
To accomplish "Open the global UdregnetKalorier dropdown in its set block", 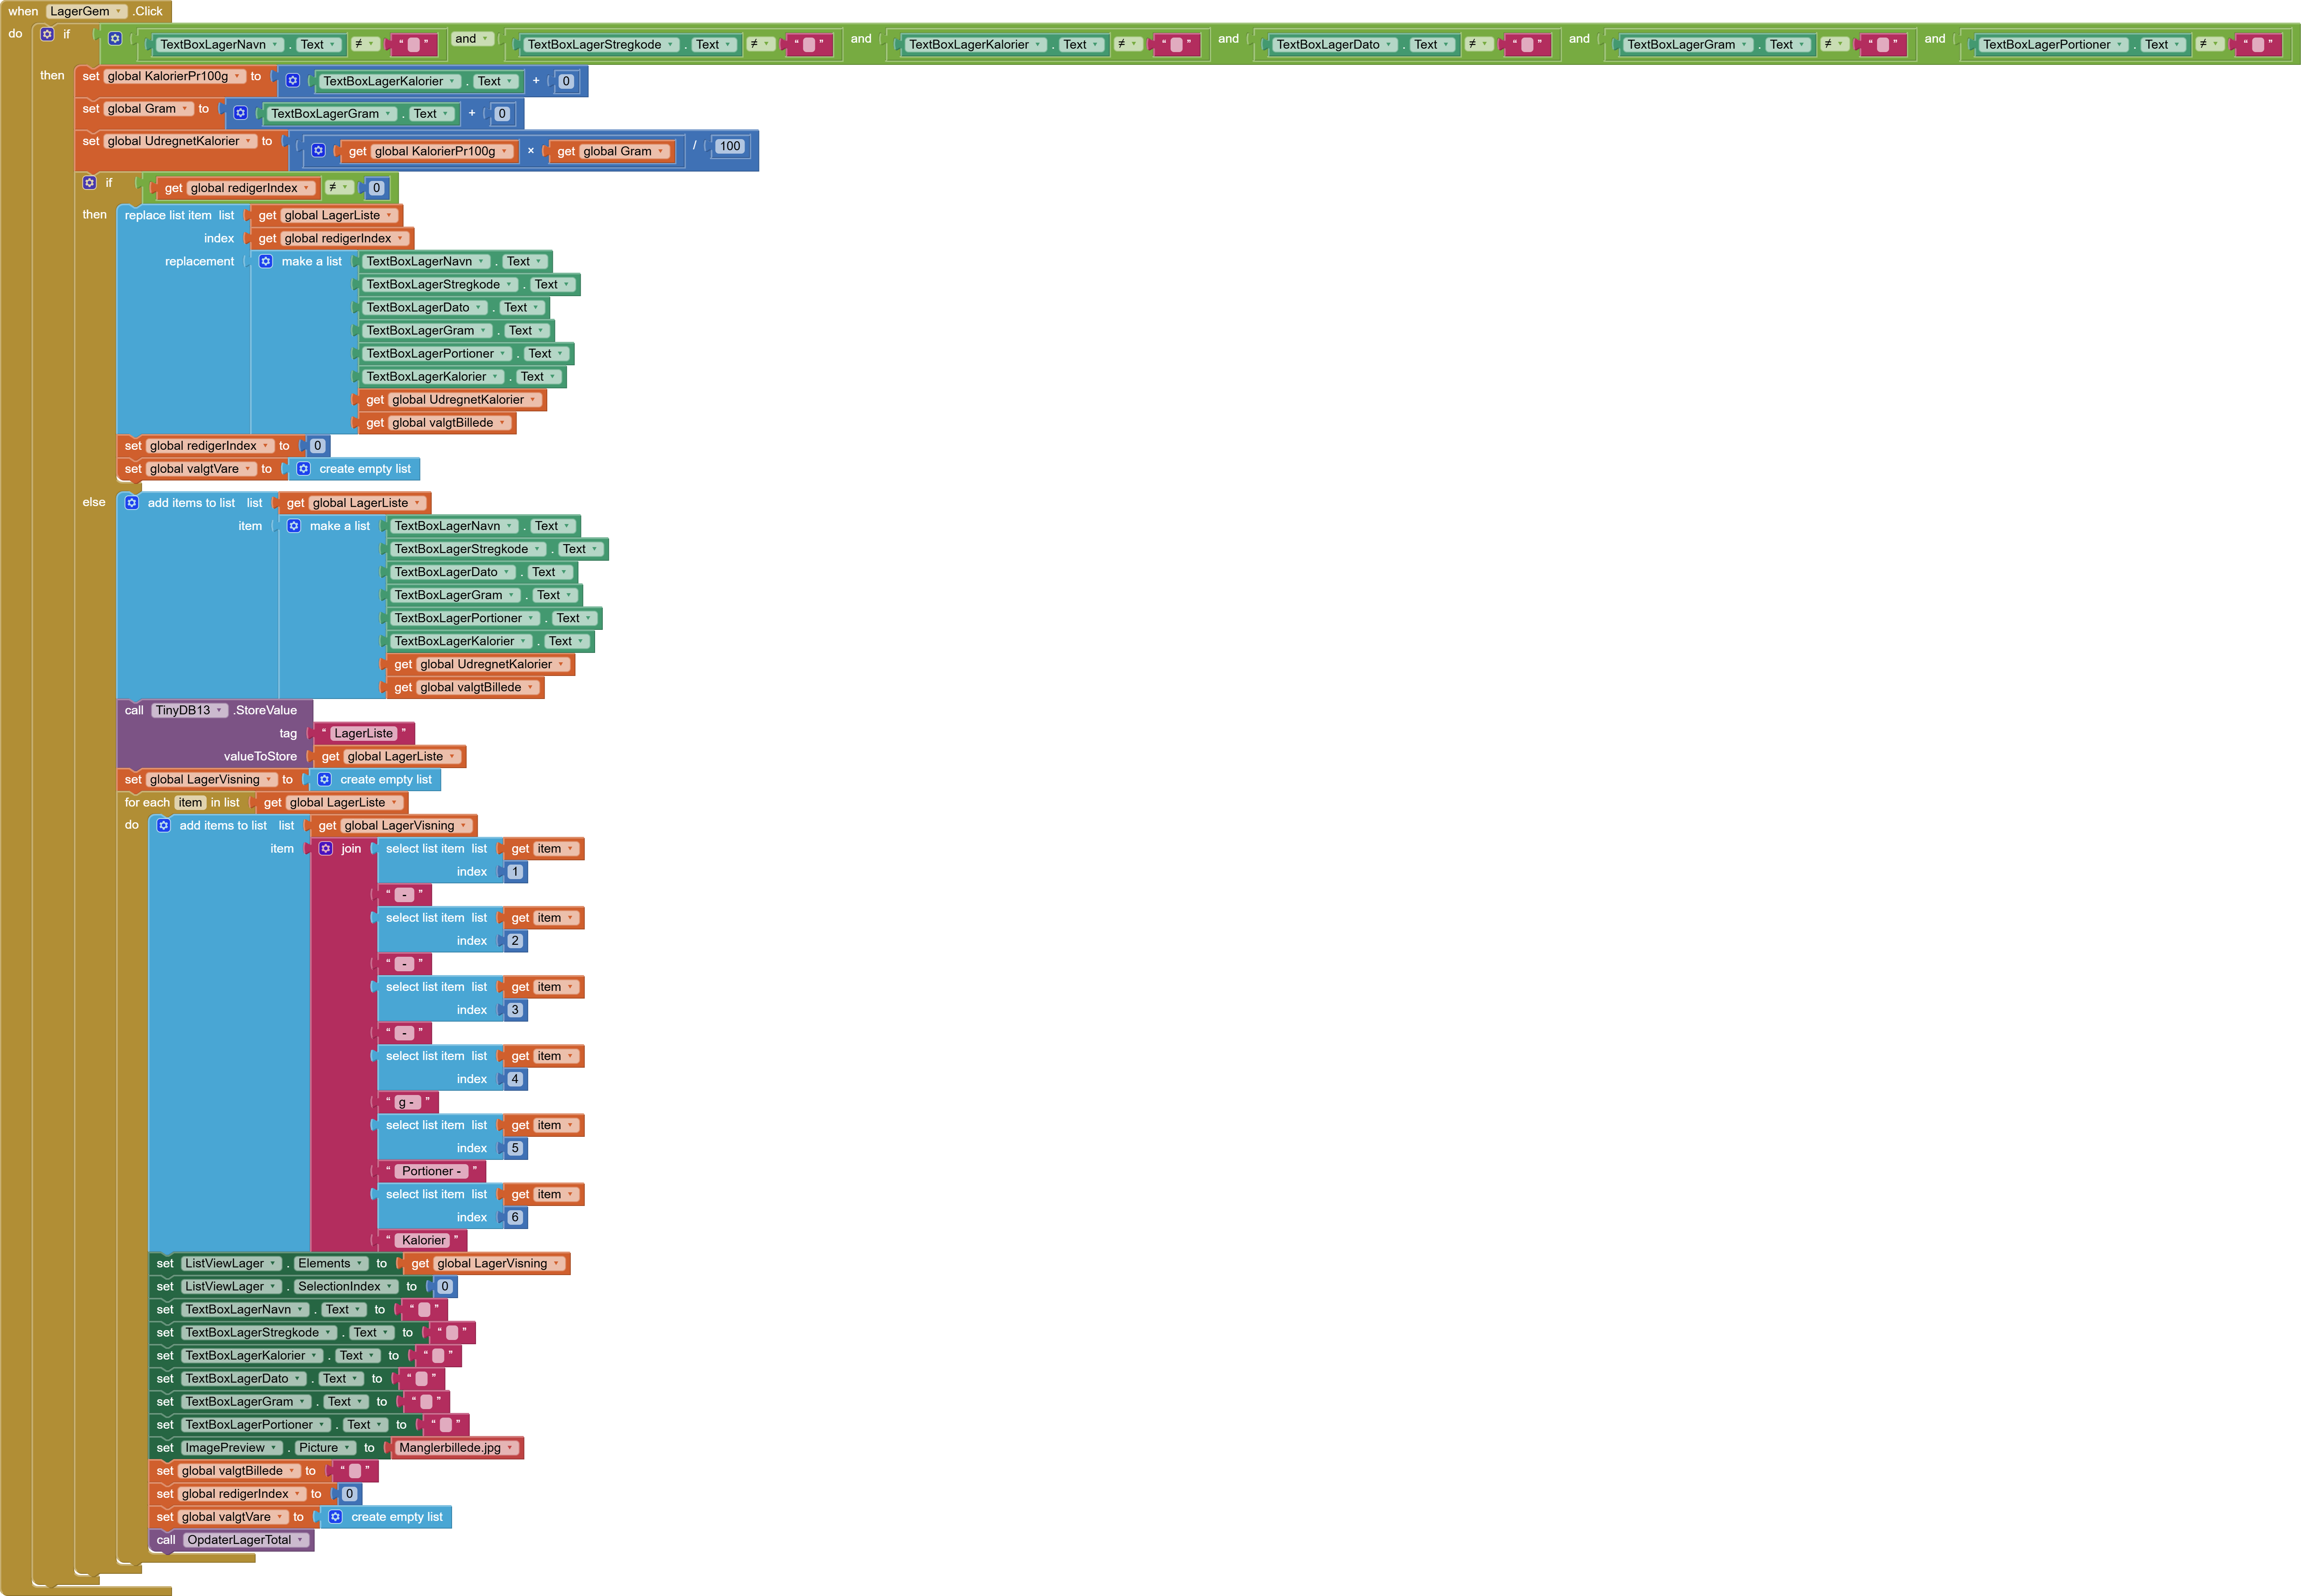I will [x=181, y=141].
